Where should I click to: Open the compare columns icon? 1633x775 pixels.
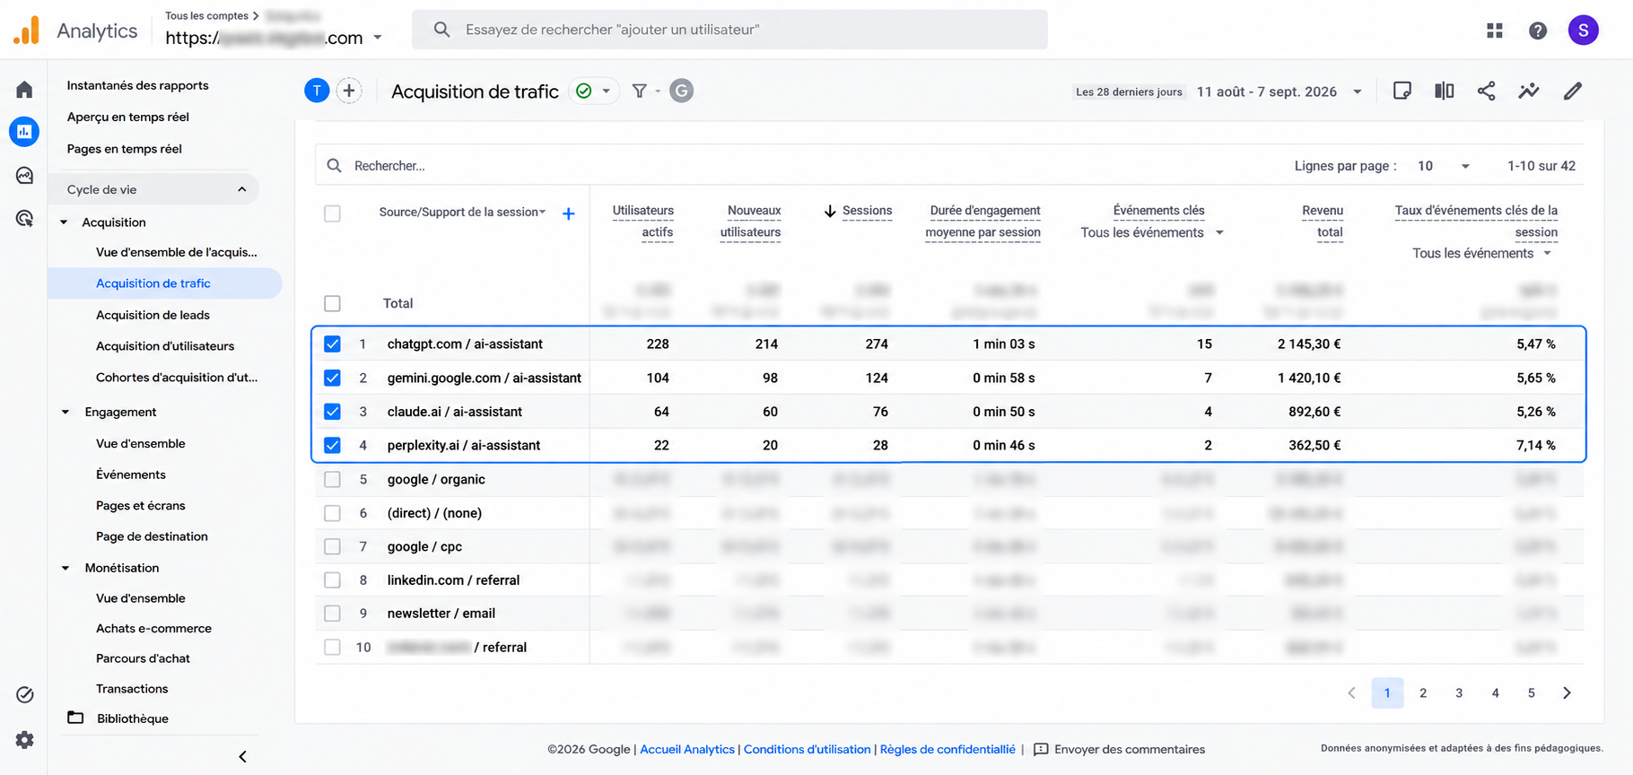pos(1445,91)
